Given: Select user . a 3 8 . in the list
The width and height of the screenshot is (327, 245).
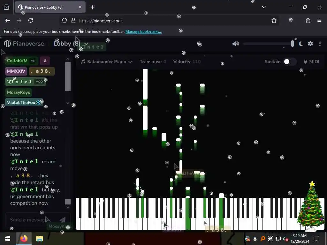Looking at the screenshot, I should coord(42,71).
